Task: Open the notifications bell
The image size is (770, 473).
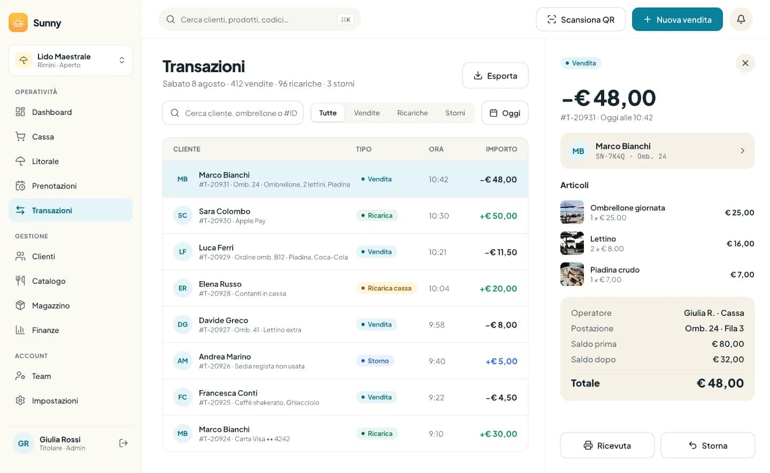Action: coord(741,19)
